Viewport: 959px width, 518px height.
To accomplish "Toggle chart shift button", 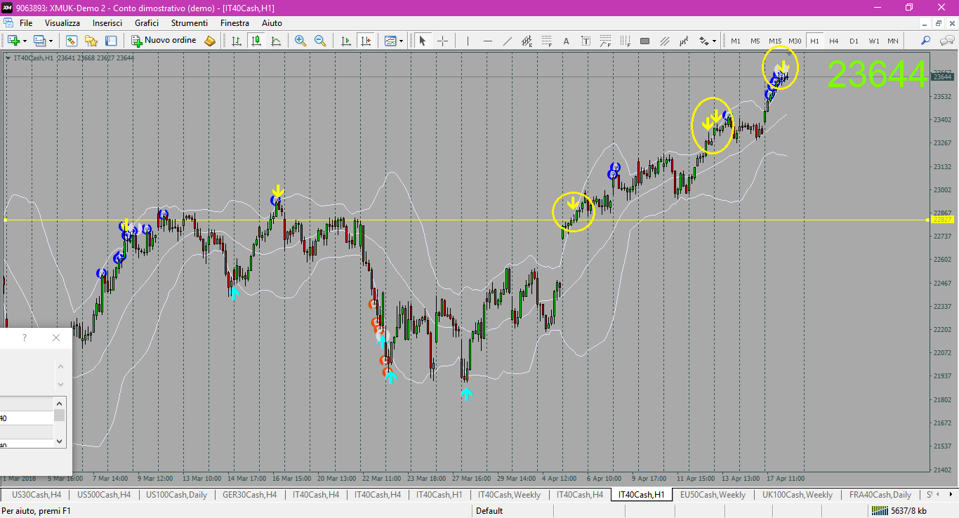I will point(365,41).
